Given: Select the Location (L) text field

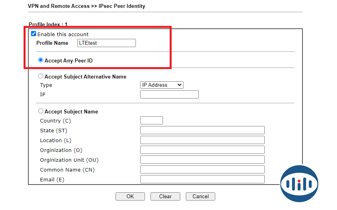Looking at the screenshot, I should pos(202,140).
